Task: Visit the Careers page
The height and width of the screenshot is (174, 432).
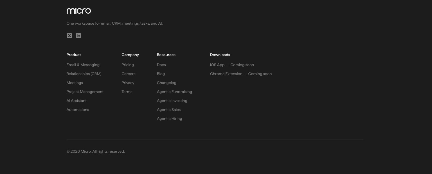Action: (x=128, y=74)
